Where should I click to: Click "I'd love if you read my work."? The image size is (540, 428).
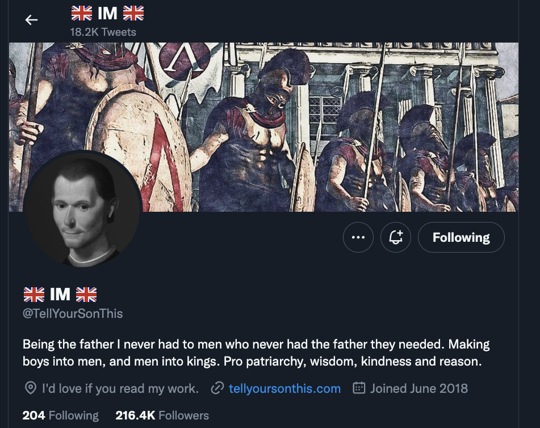coord(120,389)
